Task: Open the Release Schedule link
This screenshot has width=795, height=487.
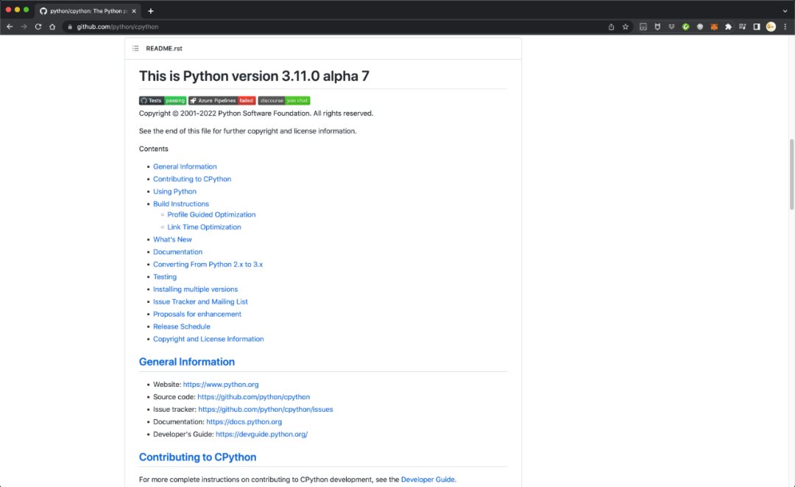Action: click(x=182, y=326)
